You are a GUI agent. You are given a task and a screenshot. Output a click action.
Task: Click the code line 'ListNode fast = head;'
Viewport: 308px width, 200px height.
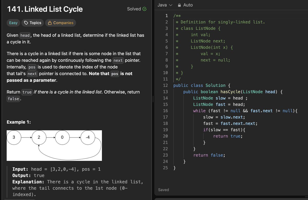219,104
